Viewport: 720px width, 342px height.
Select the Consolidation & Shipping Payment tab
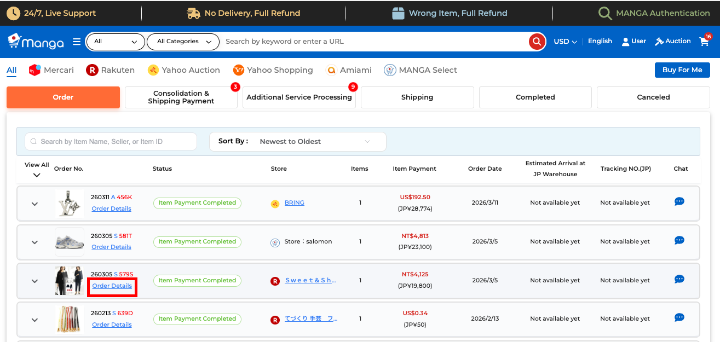pyautogui.click(x=181, y=97)
